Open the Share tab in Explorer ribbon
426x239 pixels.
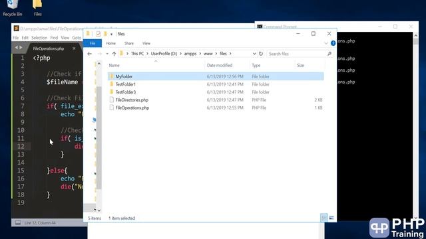(129, 43)
